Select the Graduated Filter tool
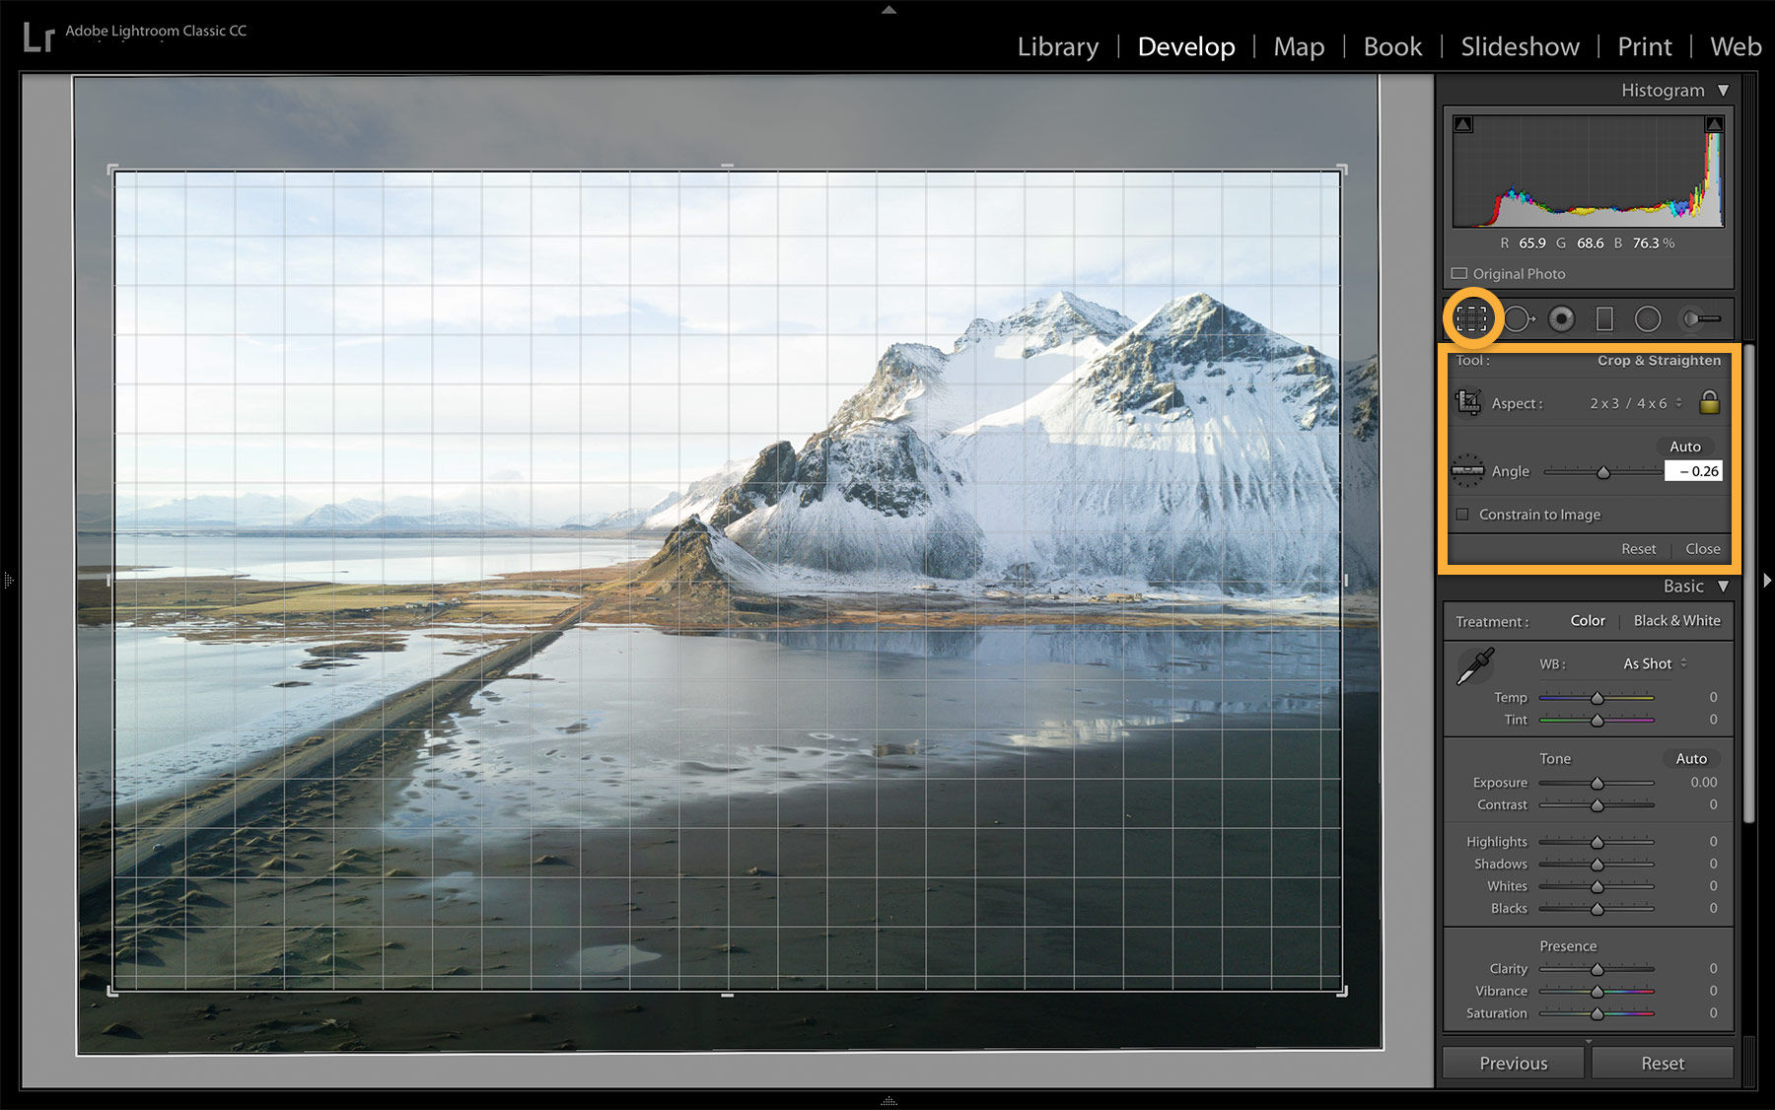The width and height of the screenshot is (1775, 1110). point(1604,318)
